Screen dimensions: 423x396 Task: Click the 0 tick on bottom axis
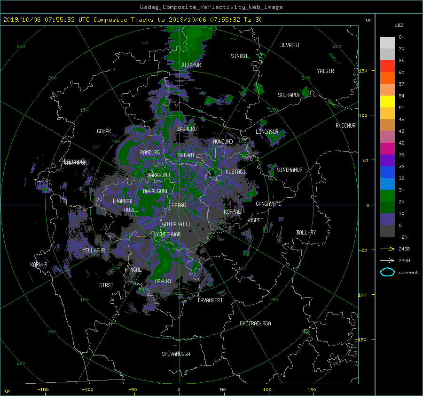click(179, 390)
